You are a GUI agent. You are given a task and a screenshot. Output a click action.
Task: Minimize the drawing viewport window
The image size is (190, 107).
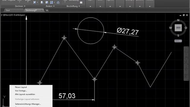180,15
